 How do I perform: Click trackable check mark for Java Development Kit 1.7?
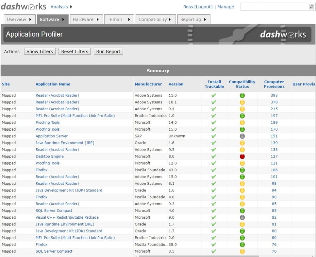[x=214, y=231]
